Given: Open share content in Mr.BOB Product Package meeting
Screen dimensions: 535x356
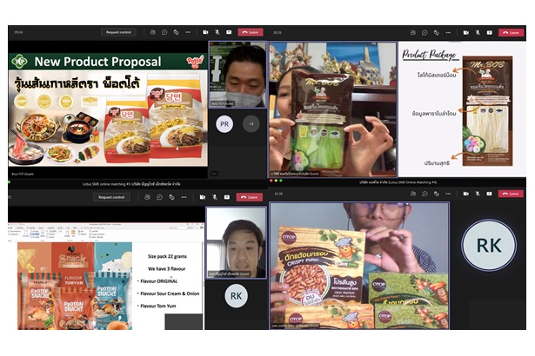Looking at the screenshot, I should pos(489,33).
